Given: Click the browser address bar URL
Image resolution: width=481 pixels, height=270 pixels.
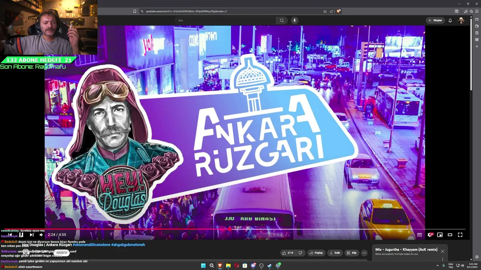Looking at the screenshot, I should (x=186, y=11).
